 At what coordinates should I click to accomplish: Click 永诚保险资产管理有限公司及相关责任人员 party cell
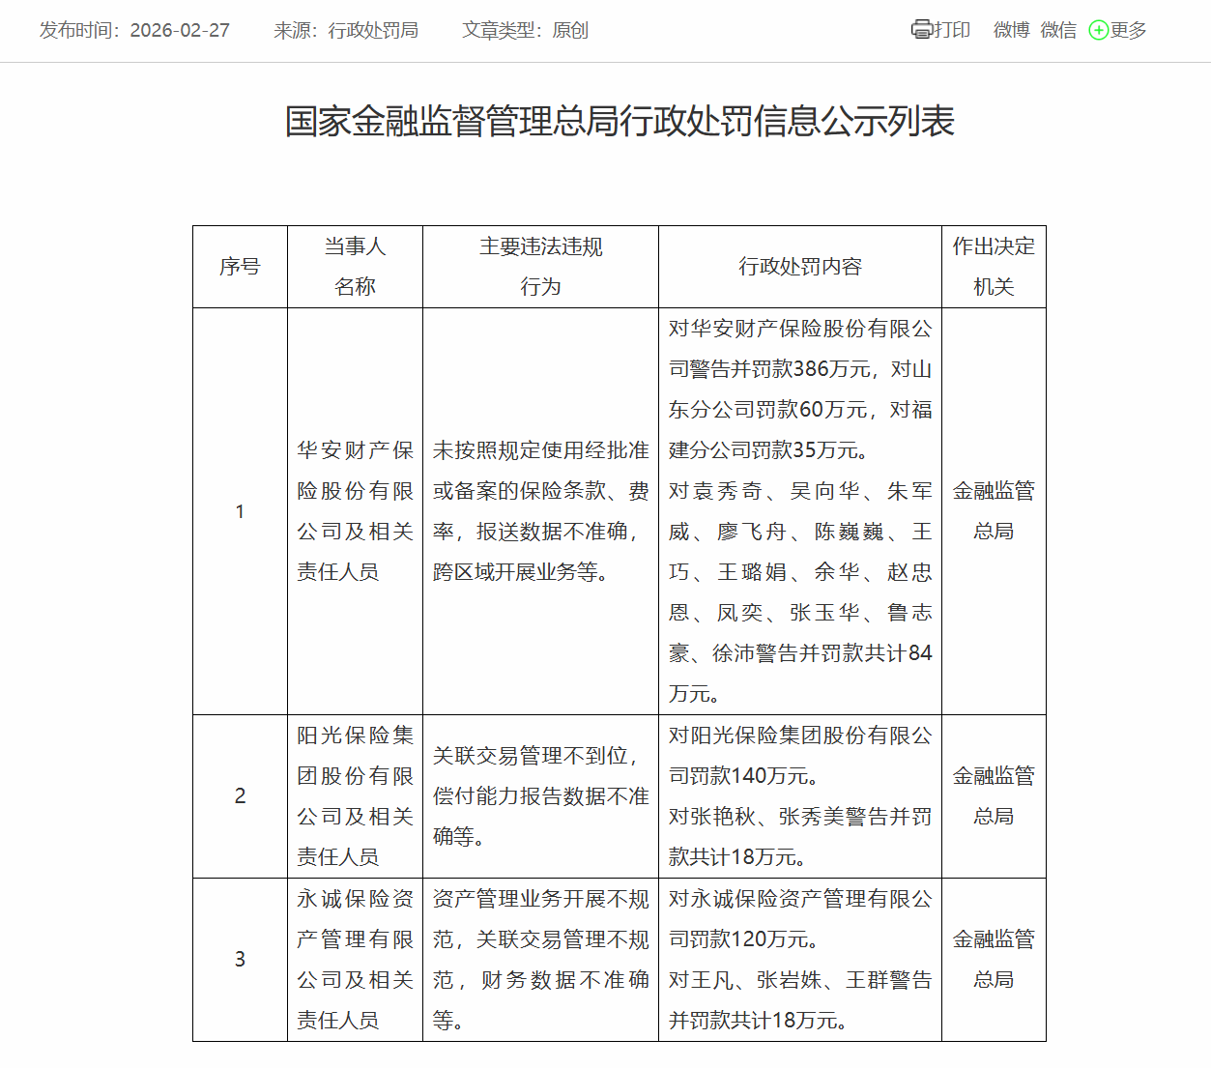[355, 960]
